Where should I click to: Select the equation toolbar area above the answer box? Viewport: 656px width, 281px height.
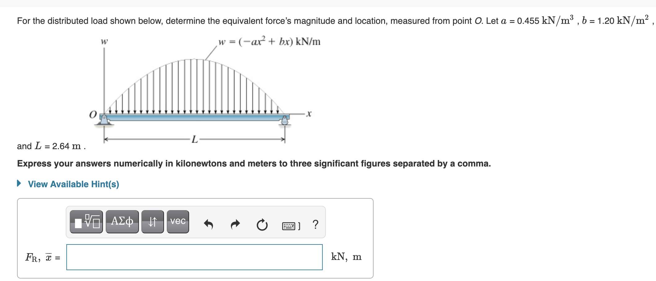[x=195, y=222]
